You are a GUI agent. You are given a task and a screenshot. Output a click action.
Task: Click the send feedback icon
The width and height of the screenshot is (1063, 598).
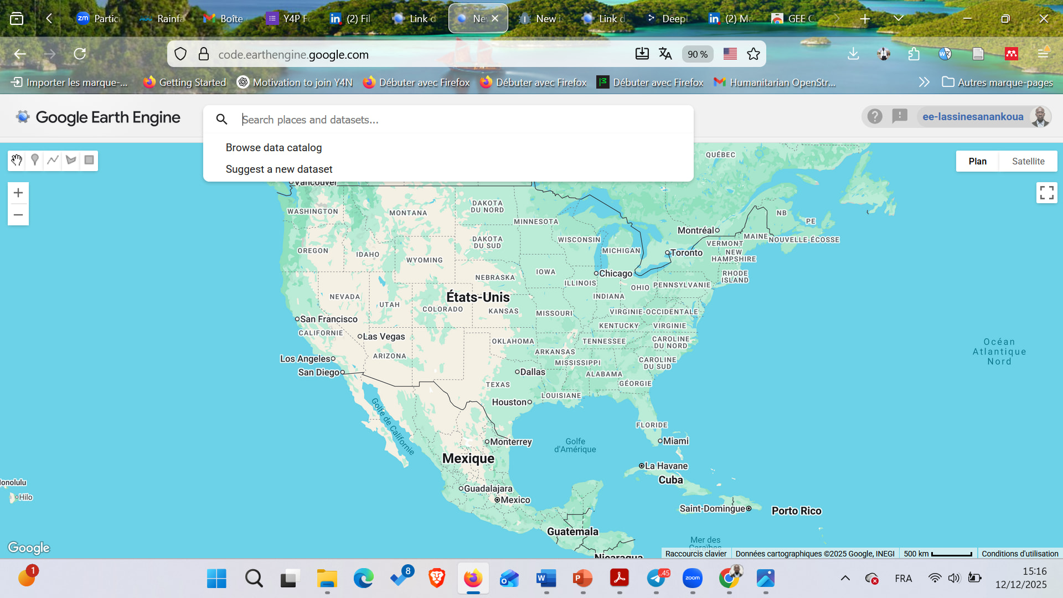tap(900, 116)
